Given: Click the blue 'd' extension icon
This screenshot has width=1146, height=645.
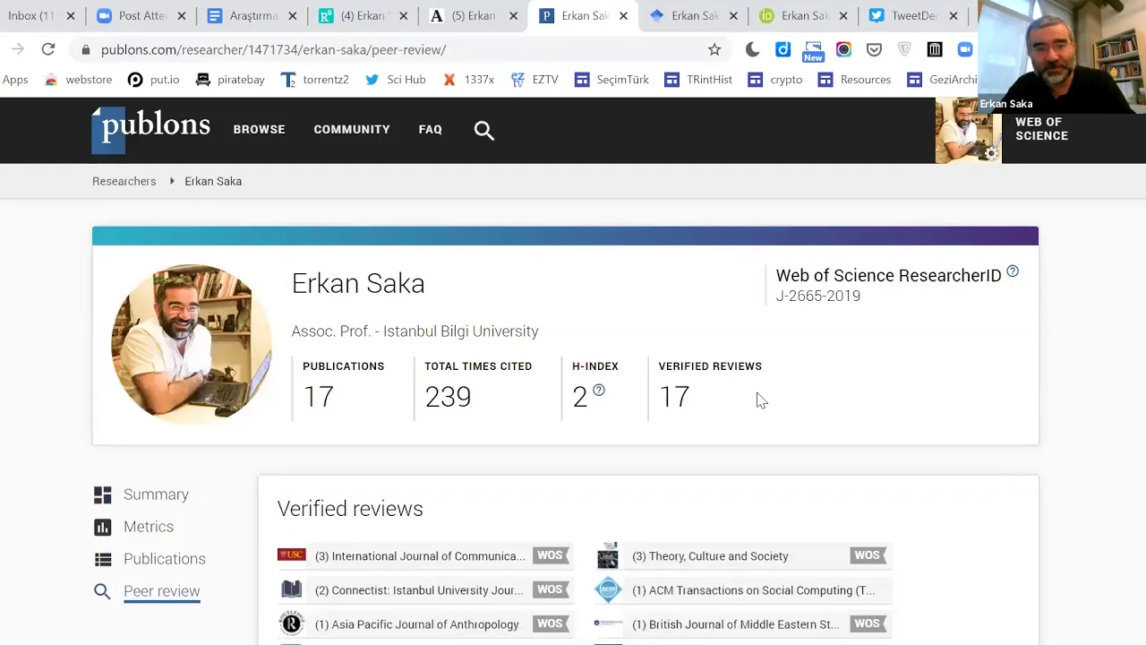Looking at the screenshot, I should click(783, 49).
